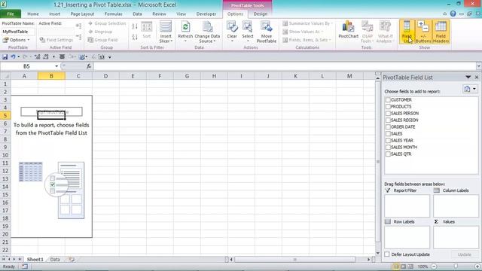This screenshot has height=271, width=482.
Task: Open Change Data Source
Action: coord(207,32)
